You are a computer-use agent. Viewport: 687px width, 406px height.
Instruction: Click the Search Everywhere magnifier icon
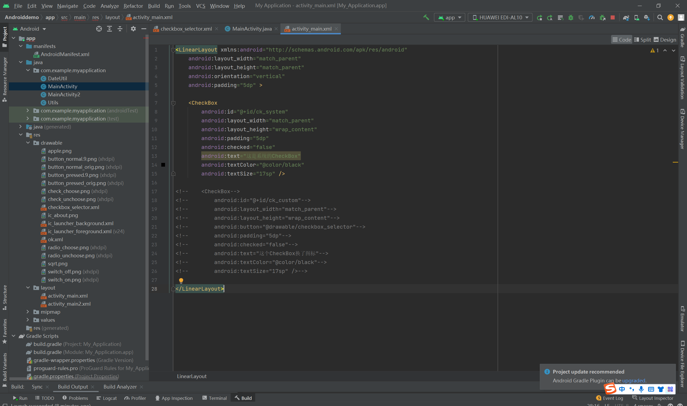click(x=660, y=17)
